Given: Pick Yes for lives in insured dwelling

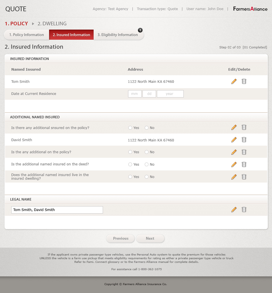Looking at the screenshot, I should click(x=130, y=177).
